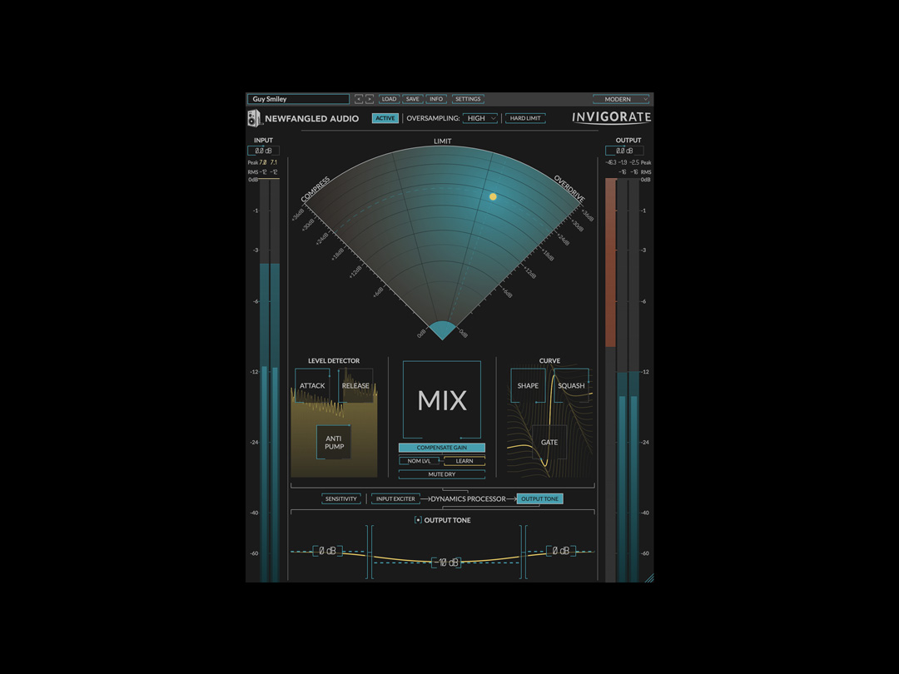This screenshot has width=899, height=674.
Task: Open the Settings button
Action: tap(468, 99)
